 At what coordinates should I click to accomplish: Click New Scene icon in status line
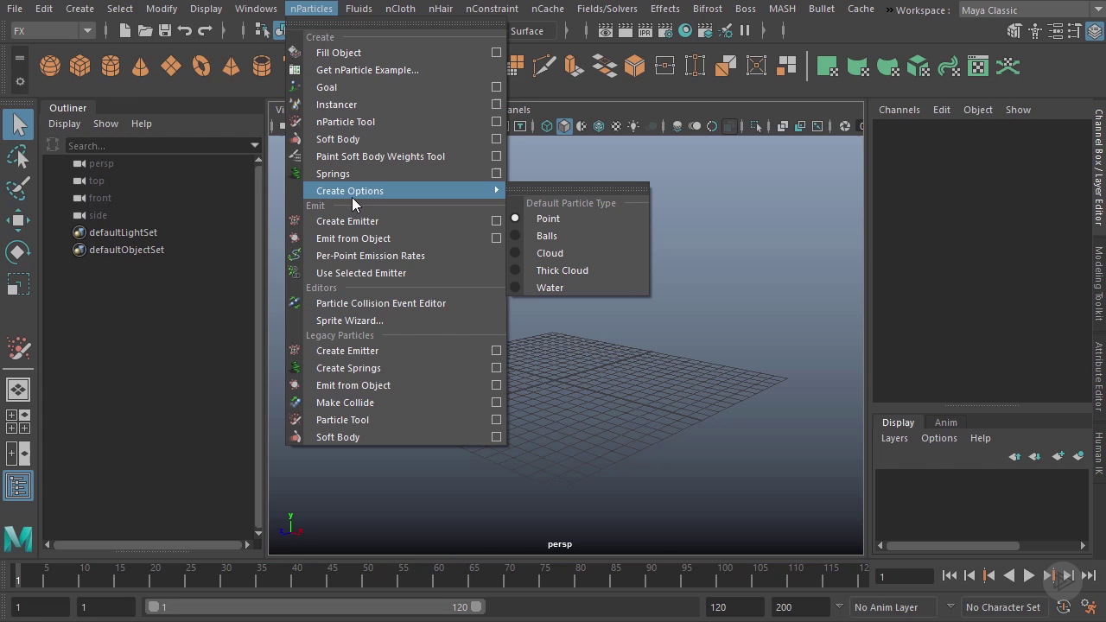pos(124,31)
